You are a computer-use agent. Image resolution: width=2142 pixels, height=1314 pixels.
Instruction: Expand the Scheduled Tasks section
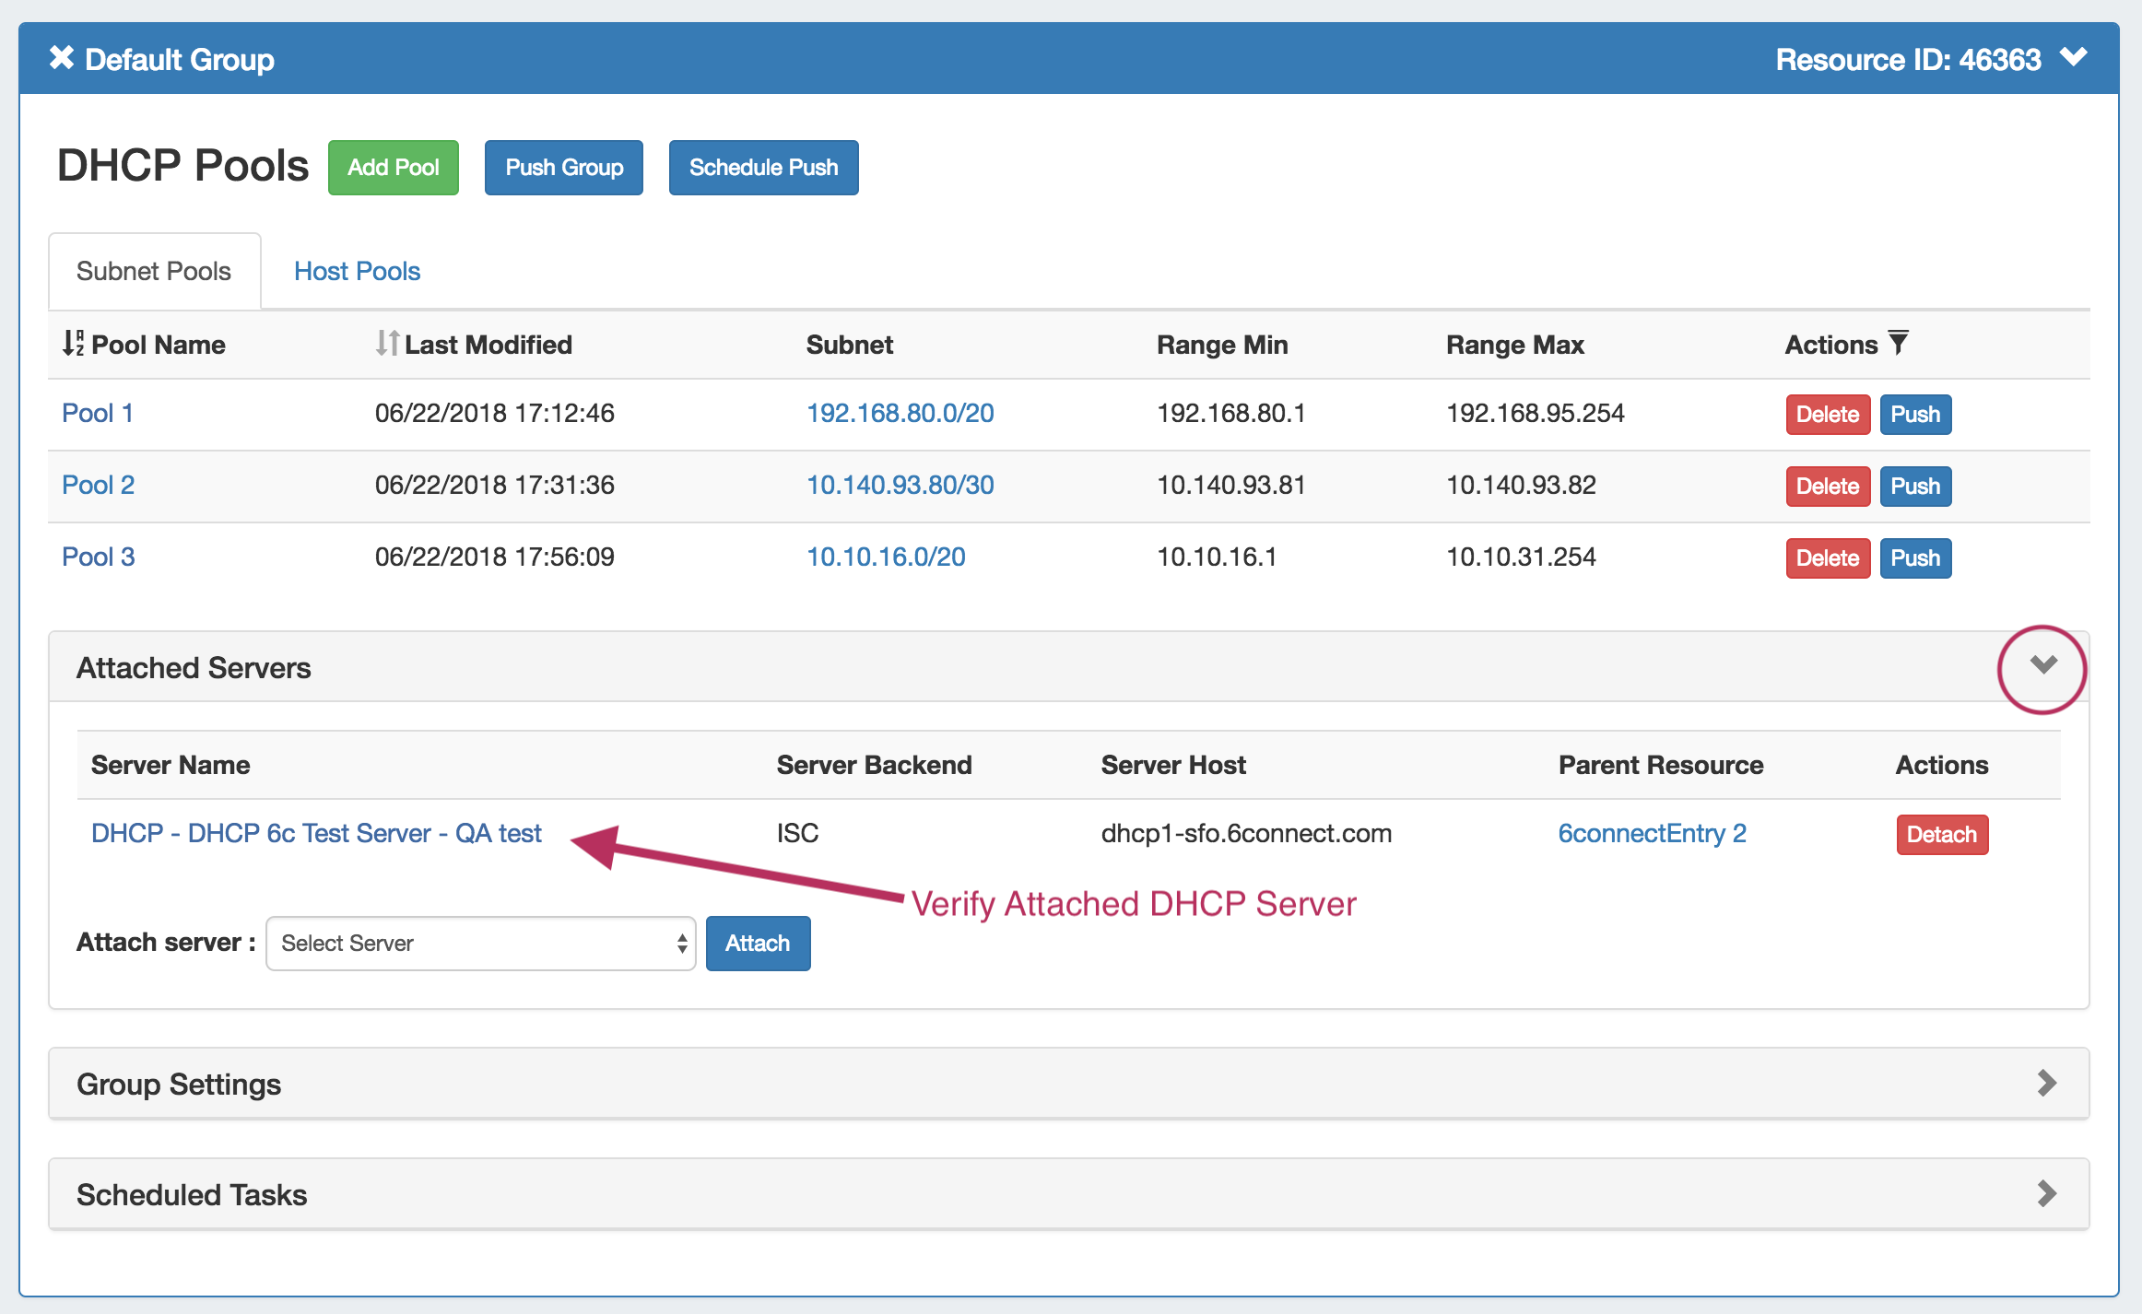2046,1193
